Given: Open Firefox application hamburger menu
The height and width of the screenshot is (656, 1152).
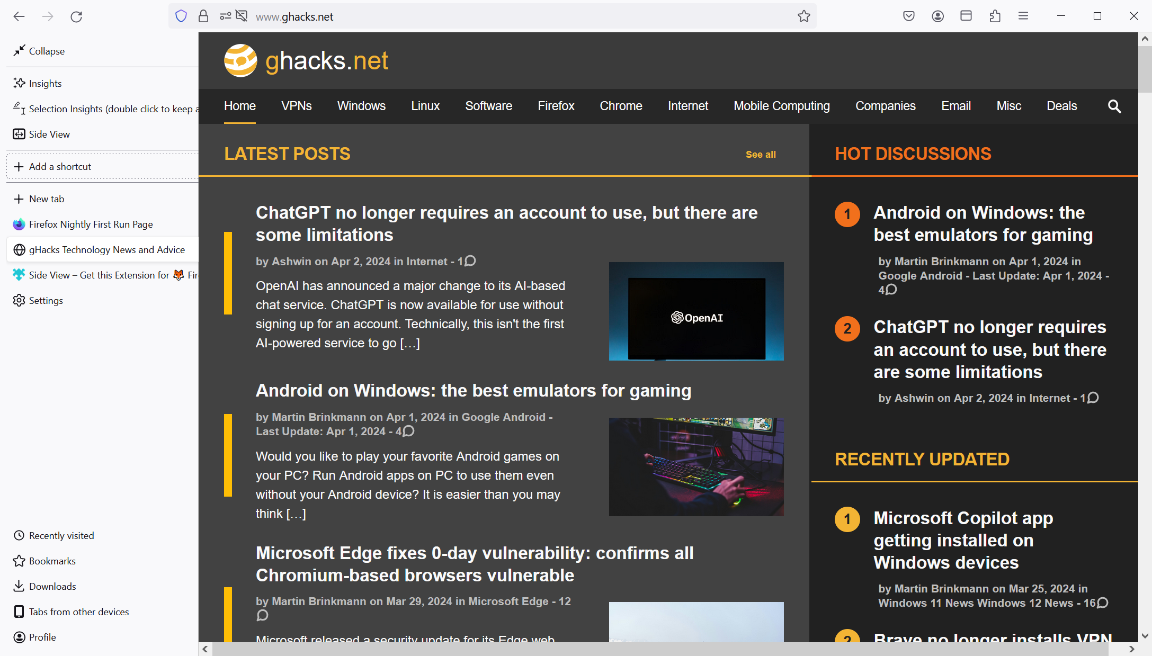Looking at the screenshot, I should click(1023, 16).
